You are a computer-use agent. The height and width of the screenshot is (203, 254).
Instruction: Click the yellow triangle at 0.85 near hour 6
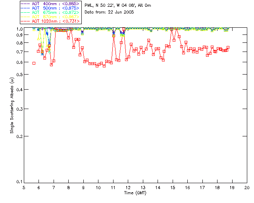point(38,39)
